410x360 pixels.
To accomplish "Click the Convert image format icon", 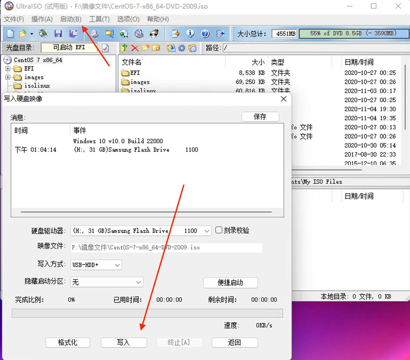I will (x=124, y=34).
